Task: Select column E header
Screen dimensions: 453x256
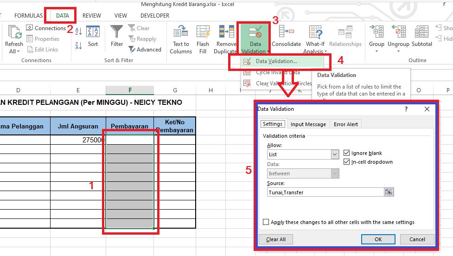Action: coord(78,90)
